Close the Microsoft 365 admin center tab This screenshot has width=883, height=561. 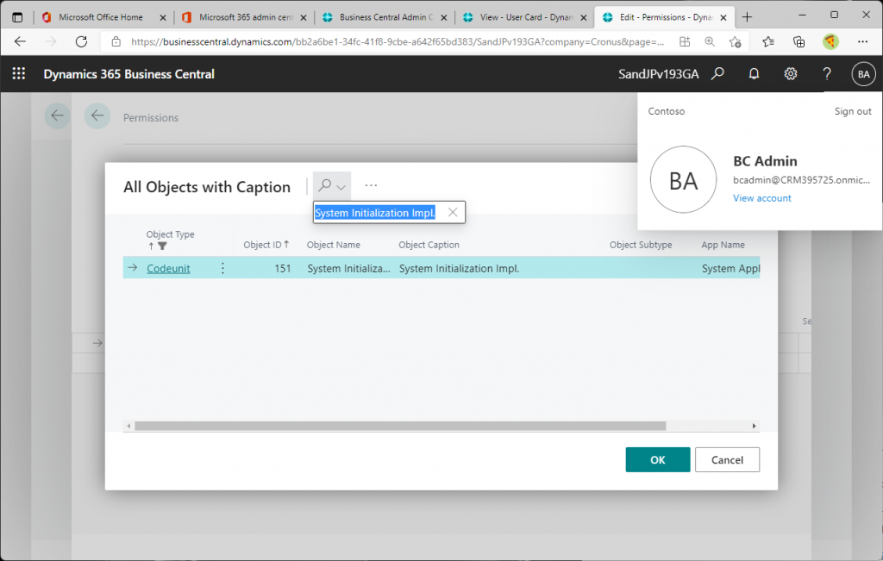[x=304, y=17]
